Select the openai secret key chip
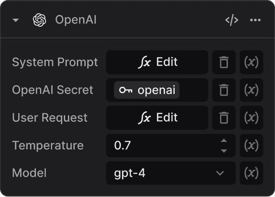The height and width of the screenshot is (197, 275). click(147, 90)
